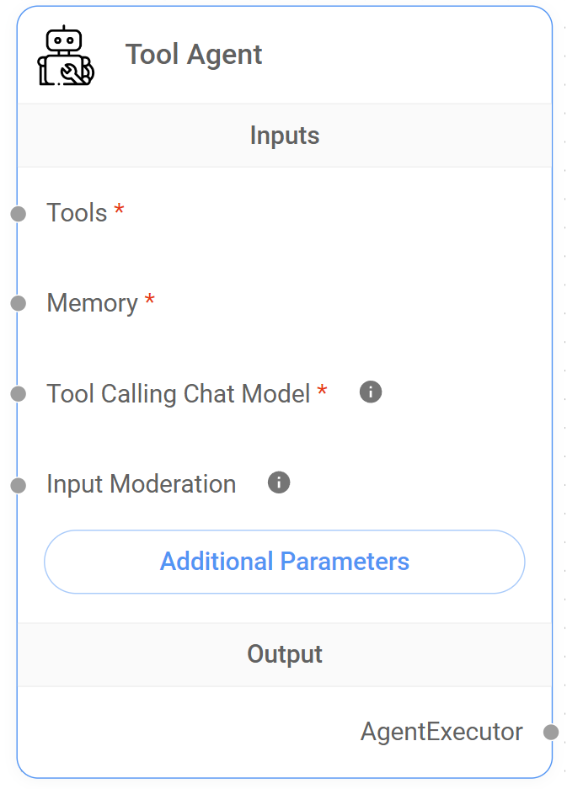Select the Inputs section header
Screen dimensions: 567x789
pos(284,135)
